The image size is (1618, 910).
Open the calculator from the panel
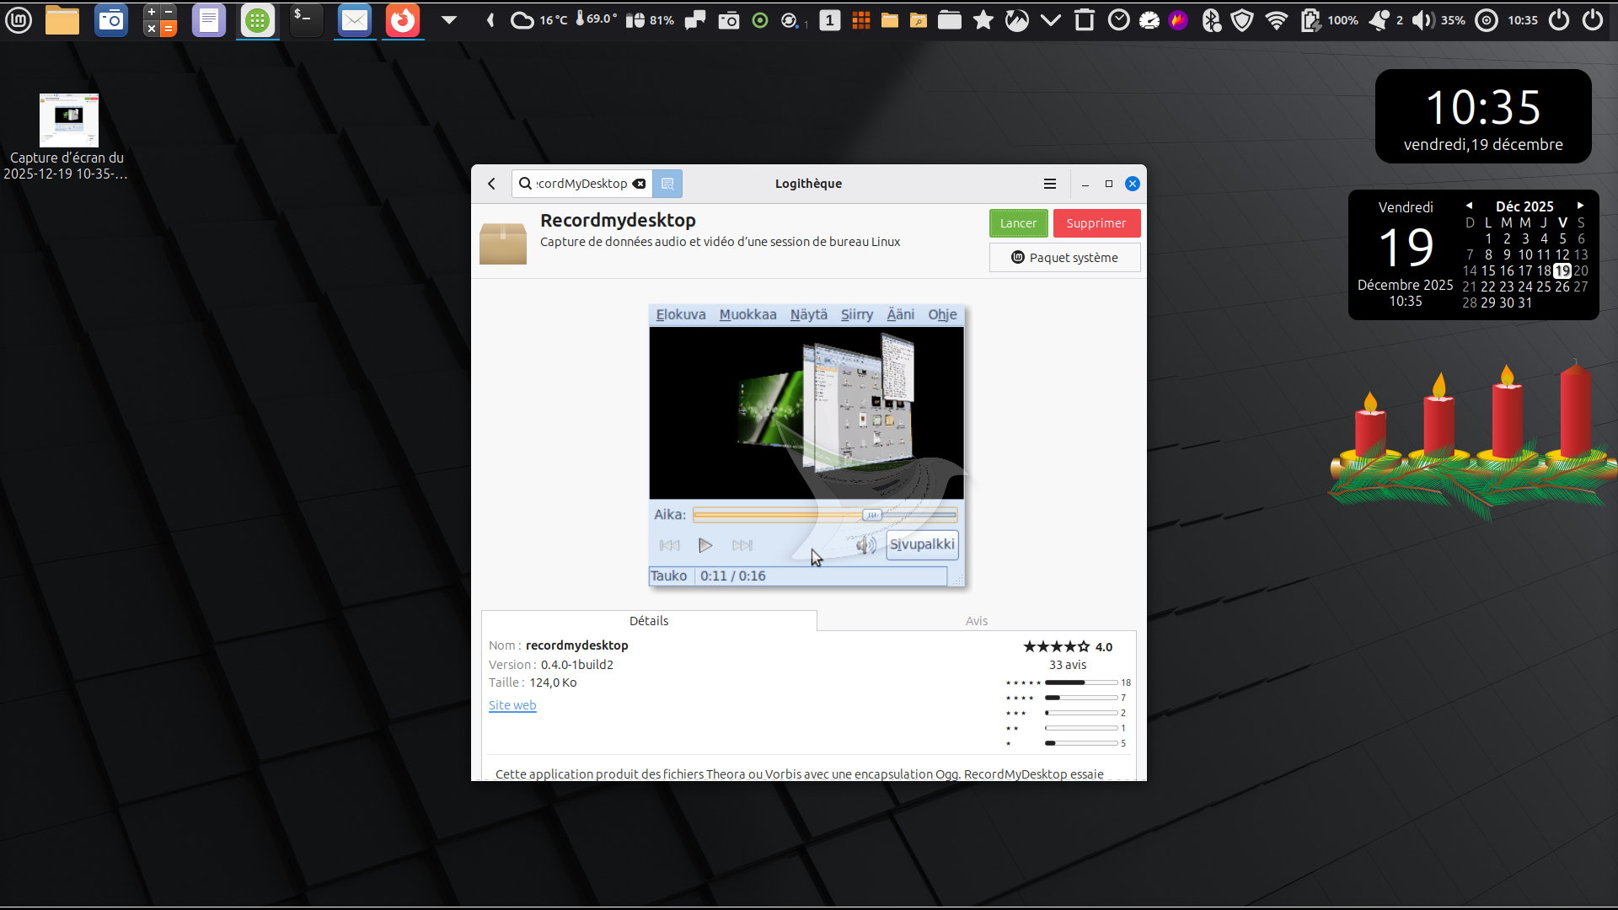click(160, 20)
